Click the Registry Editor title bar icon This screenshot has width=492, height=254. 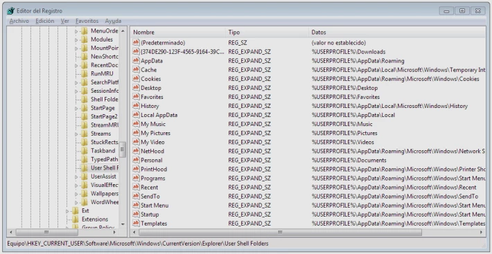pos(10,11)
